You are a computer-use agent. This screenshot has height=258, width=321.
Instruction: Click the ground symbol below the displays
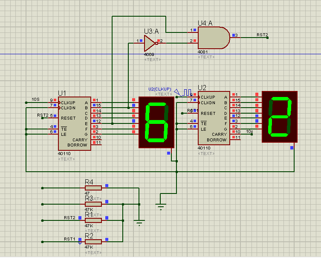click(x=161, y=207)
